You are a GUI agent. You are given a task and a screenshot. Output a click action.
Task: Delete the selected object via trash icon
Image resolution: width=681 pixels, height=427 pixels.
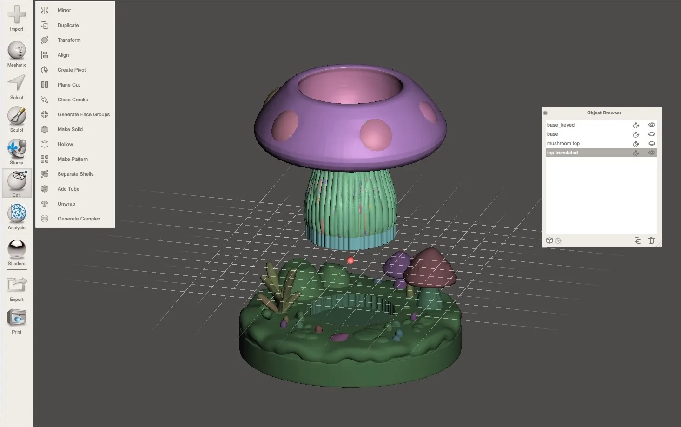[651, 240]
